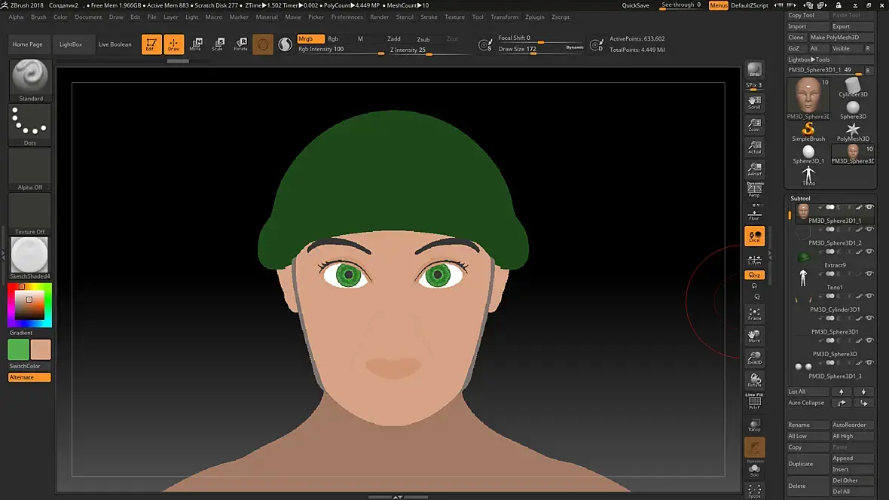
Task: Expand Lightbox Tools list
Action: click(x=809, y=59)
